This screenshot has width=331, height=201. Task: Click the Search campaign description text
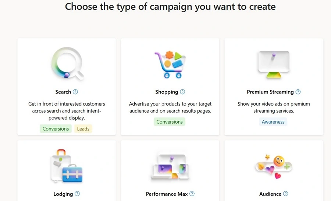[x=67, y=111]
